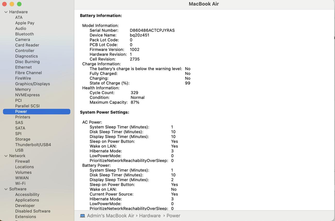Select Extensions under Software
Image resolution: width=335 pixels, height=221 pixels.
pyautogui.click(x=26, y=217)
